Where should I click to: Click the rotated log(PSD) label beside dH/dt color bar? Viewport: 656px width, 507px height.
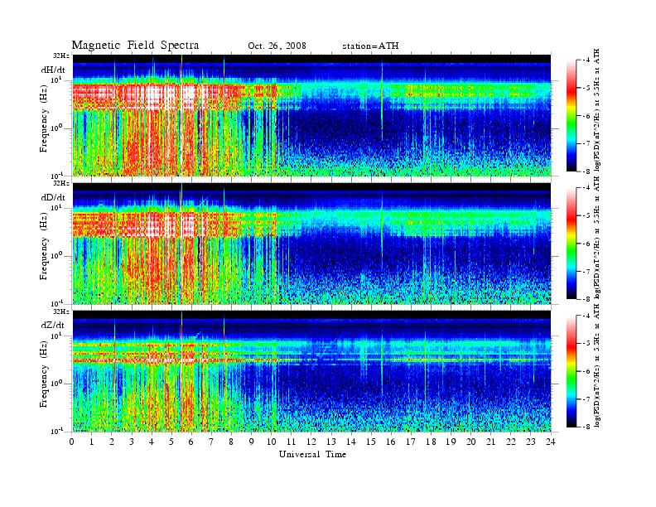tap(597, 110)
